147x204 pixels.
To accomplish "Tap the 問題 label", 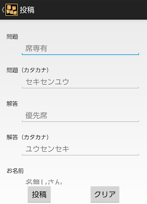I will point(12,37).
